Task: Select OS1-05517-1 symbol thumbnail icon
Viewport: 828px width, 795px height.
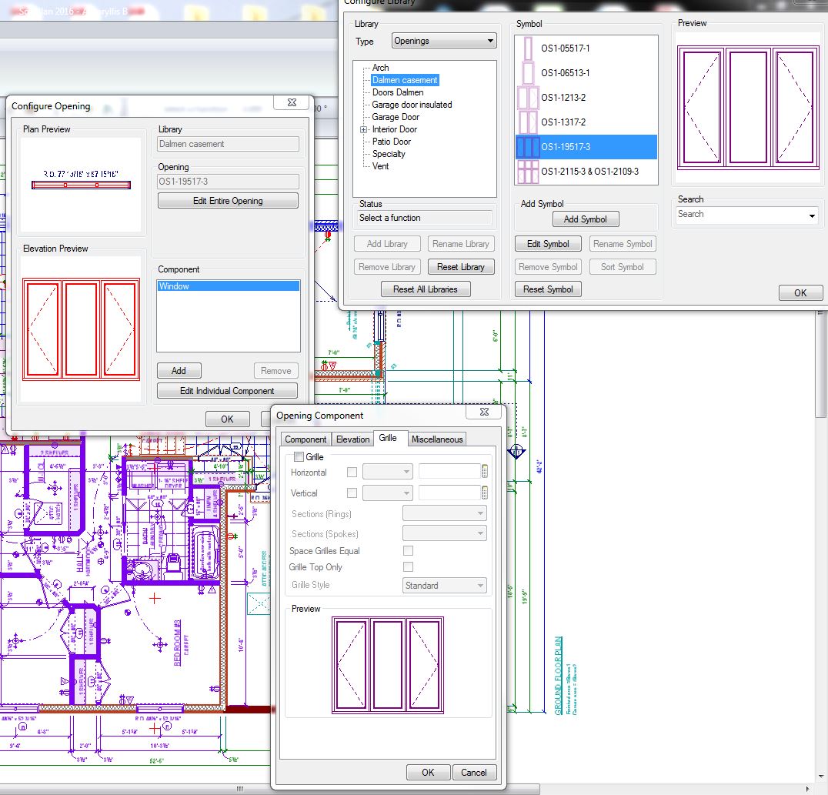Action: (x=528, y=48)
